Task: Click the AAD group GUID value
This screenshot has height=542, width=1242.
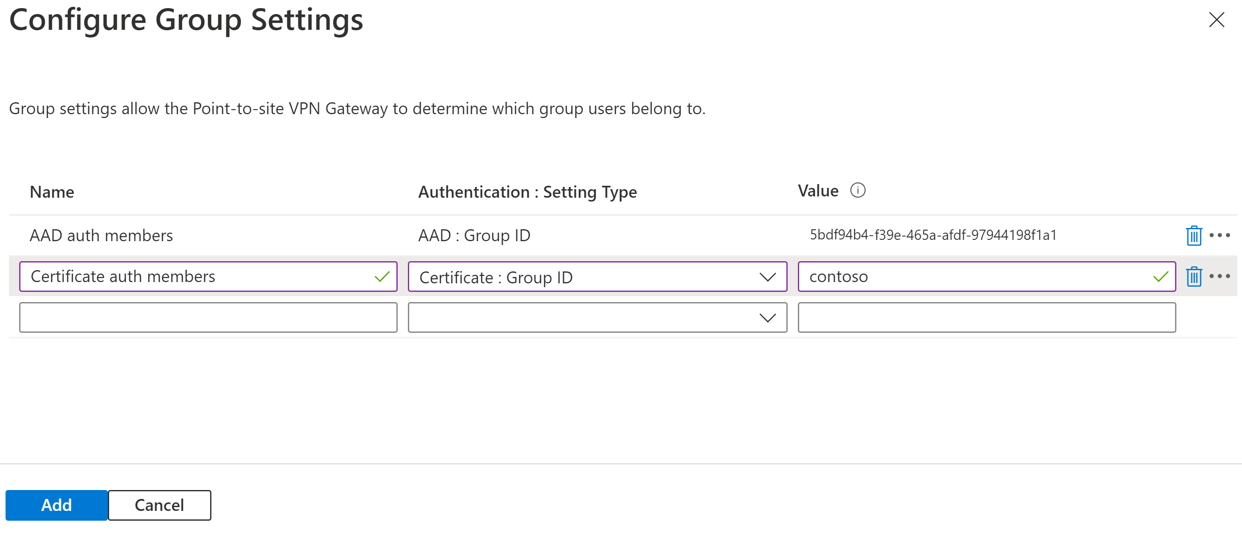Action: point(933,235)
